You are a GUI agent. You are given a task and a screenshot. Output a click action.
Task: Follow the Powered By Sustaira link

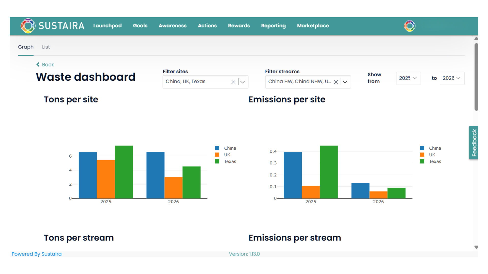coord(37,254)
